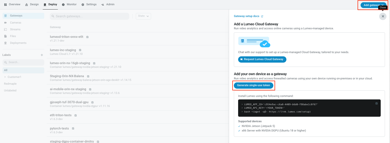Click the Monitor clock icon

[x=63, y=5]
